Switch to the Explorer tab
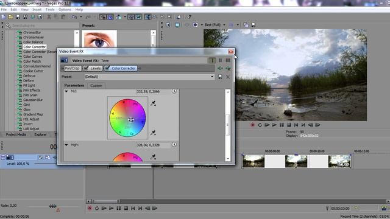Viewport: 390px width, 219px height. [x=40, y=134]
